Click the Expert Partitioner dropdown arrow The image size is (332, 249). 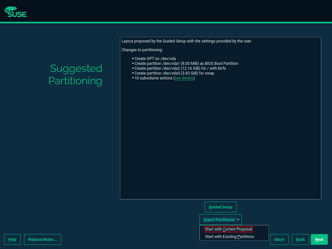pos(238,219)
